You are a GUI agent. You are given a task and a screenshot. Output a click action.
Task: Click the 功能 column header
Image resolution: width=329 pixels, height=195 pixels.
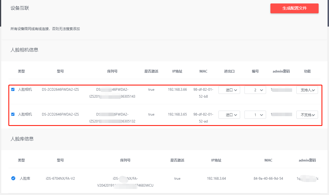307,71
